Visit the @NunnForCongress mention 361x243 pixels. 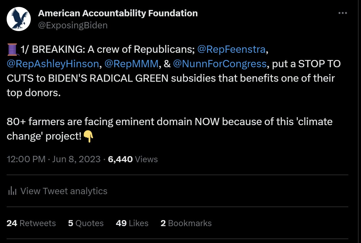pos(220,64)
